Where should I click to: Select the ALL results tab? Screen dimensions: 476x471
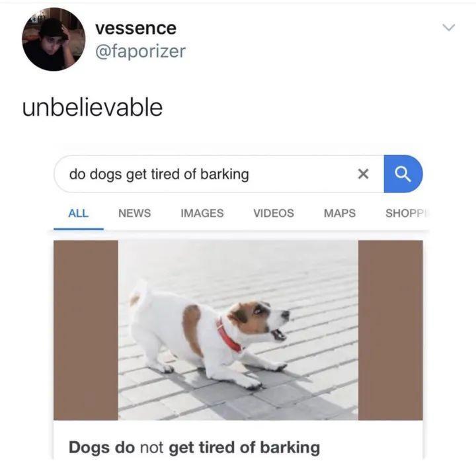point(78,213)
